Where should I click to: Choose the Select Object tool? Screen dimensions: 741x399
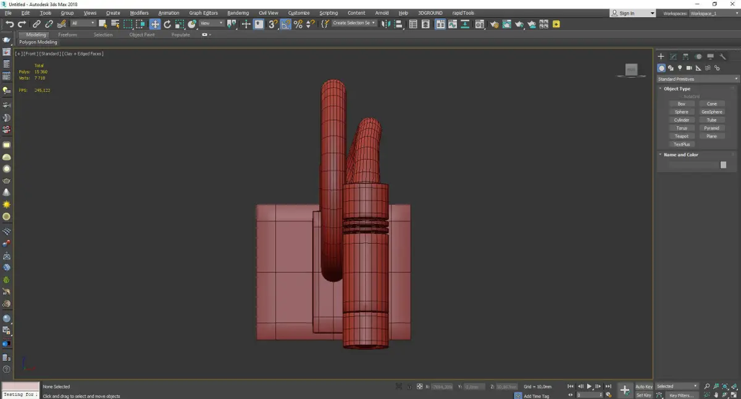pos(103,24)
